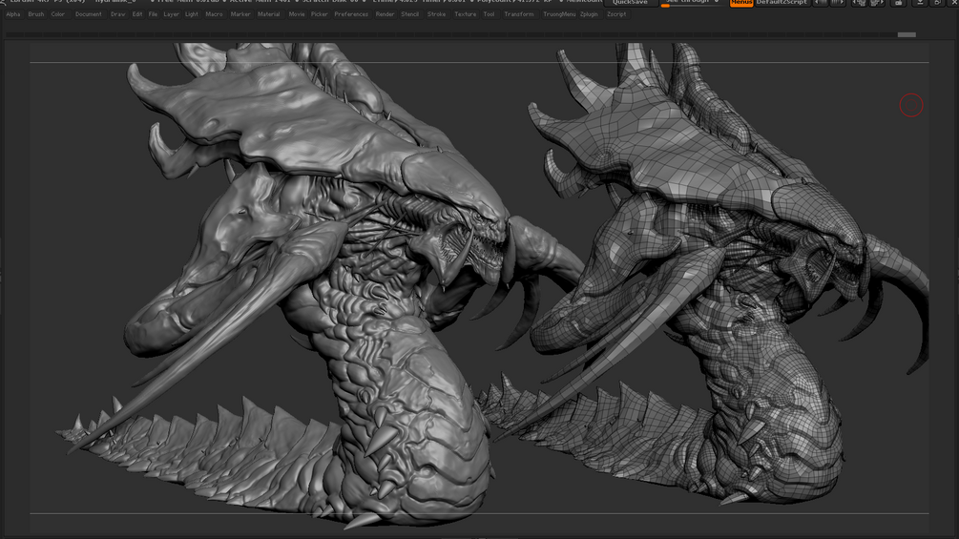Open the Macro menu

pyautogui.click(x=214, y=14)
